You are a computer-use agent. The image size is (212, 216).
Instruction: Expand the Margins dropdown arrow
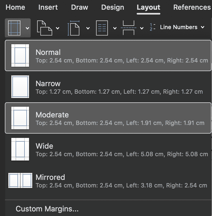tap(27, 27)
